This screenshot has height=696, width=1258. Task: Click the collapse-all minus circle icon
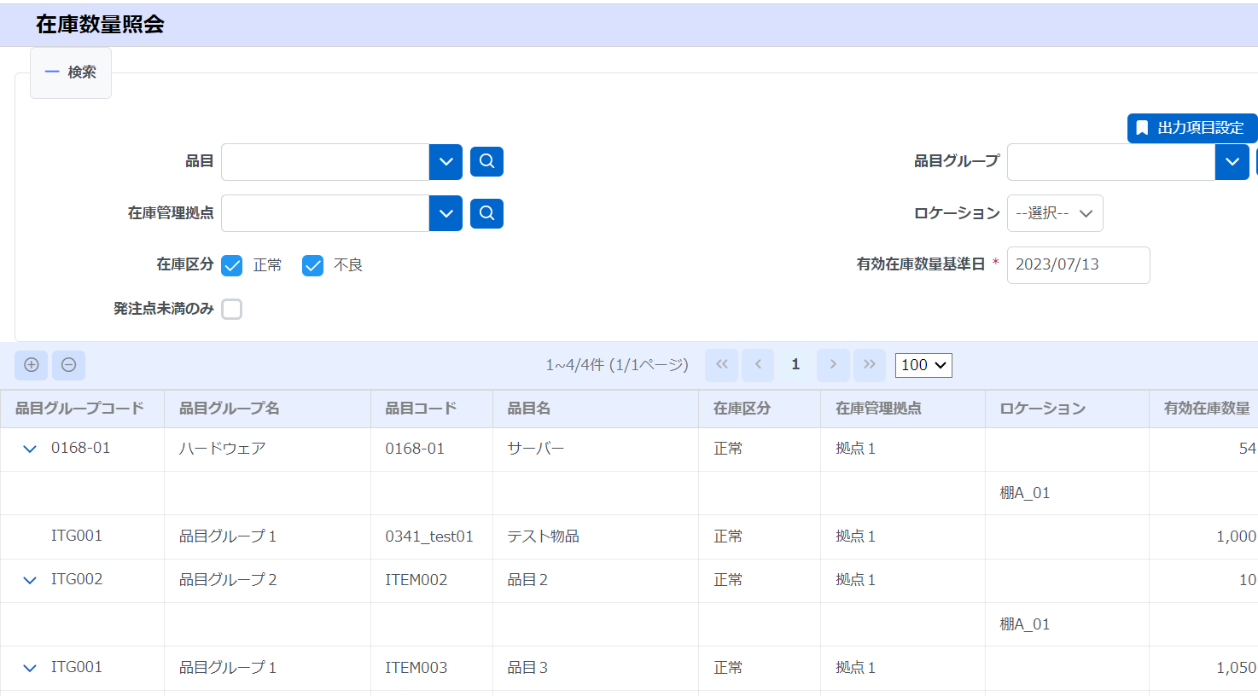coord(69,365)
